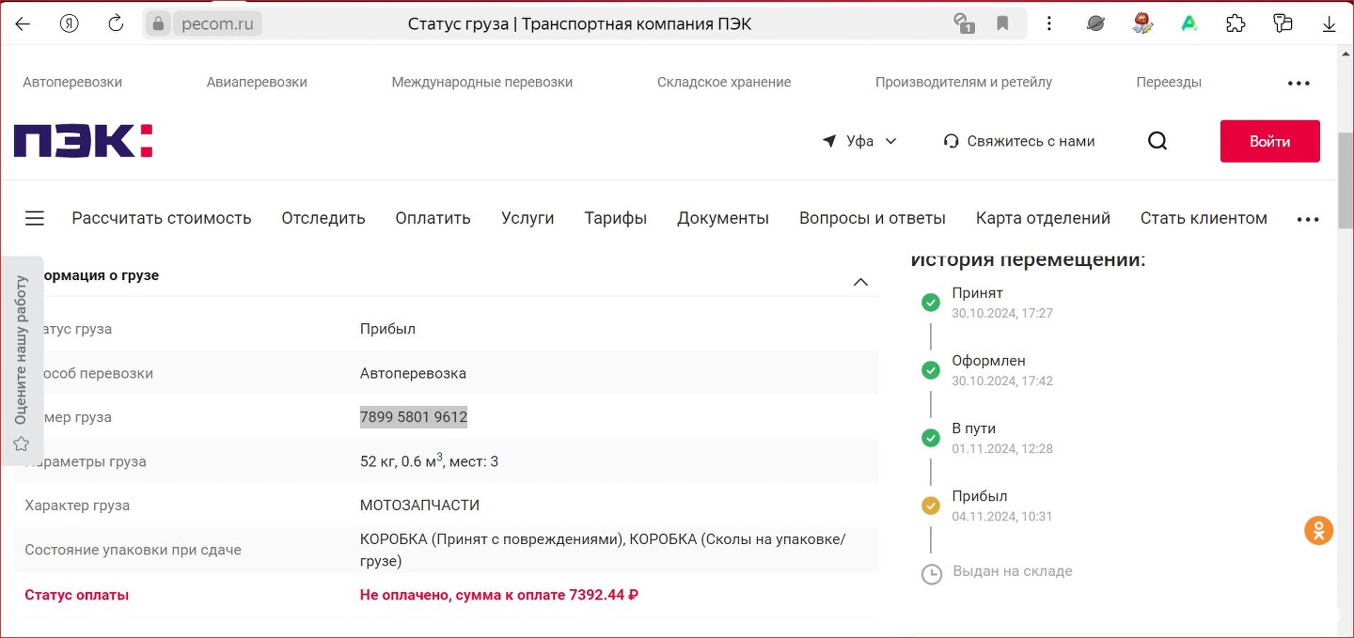1354x638 pixels.
Task: Open the Авиаперевозки link
Action: (257, 82)
